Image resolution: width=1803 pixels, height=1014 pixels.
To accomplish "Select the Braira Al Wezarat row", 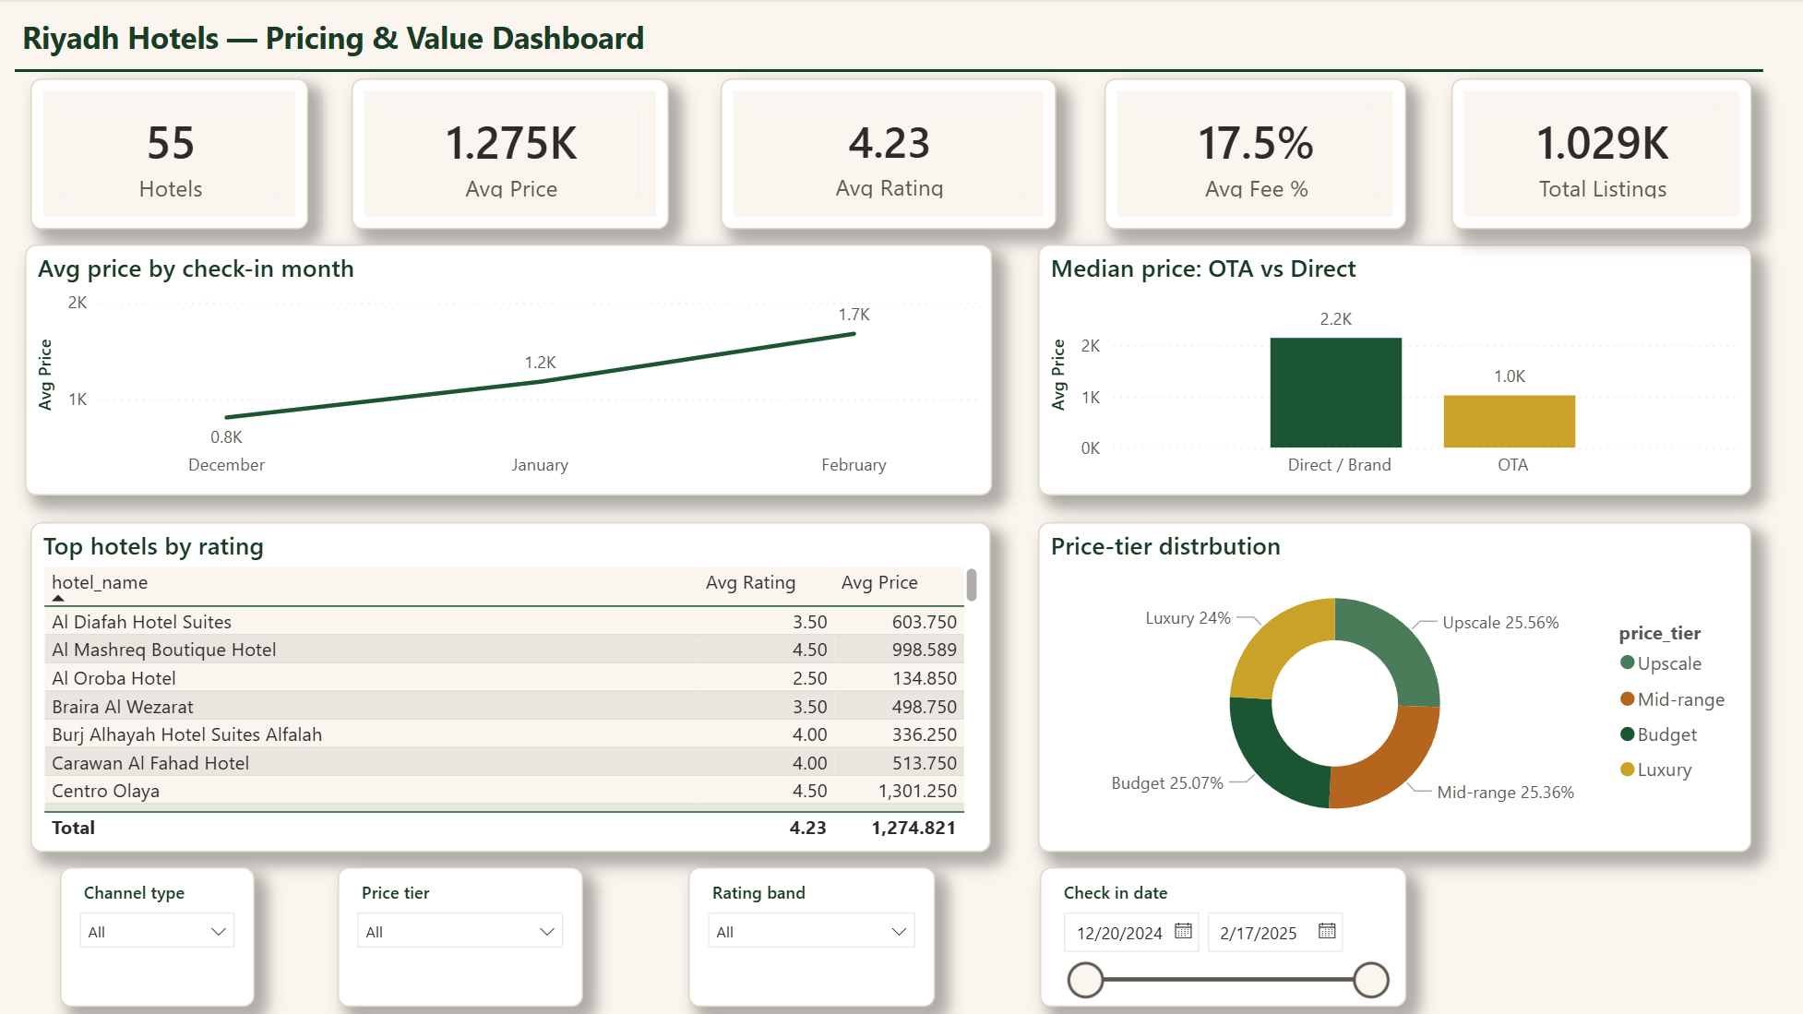I will 504,707.
